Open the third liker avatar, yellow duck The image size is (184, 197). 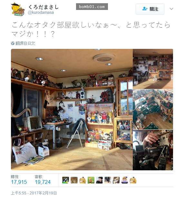[x=82, y=180]
